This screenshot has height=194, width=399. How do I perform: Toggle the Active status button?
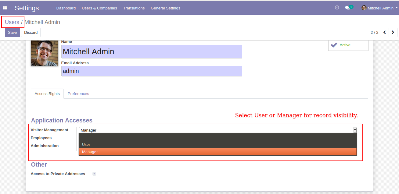pyautogui.click(x=348, y=45)
